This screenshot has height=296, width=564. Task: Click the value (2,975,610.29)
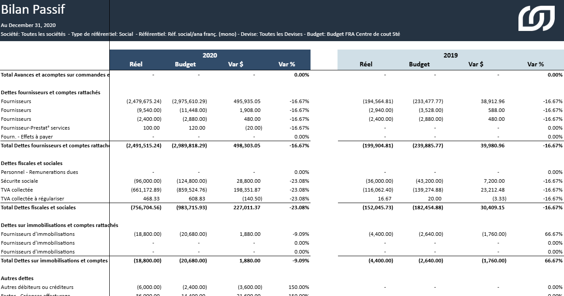pyautogui.click(x=189, y=101)
